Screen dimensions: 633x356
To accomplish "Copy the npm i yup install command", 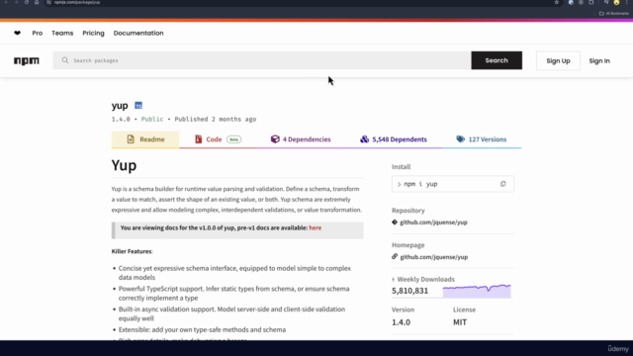I will [503, 184].
